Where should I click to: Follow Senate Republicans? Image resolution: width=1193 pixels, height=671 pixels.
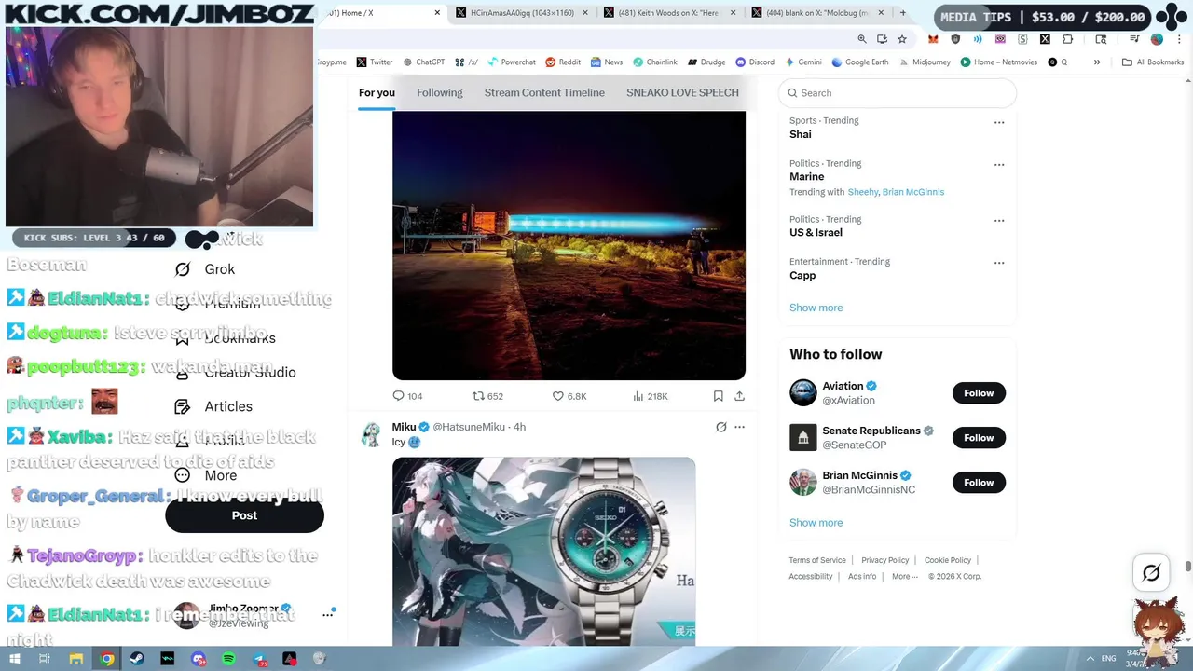(979, 438)
